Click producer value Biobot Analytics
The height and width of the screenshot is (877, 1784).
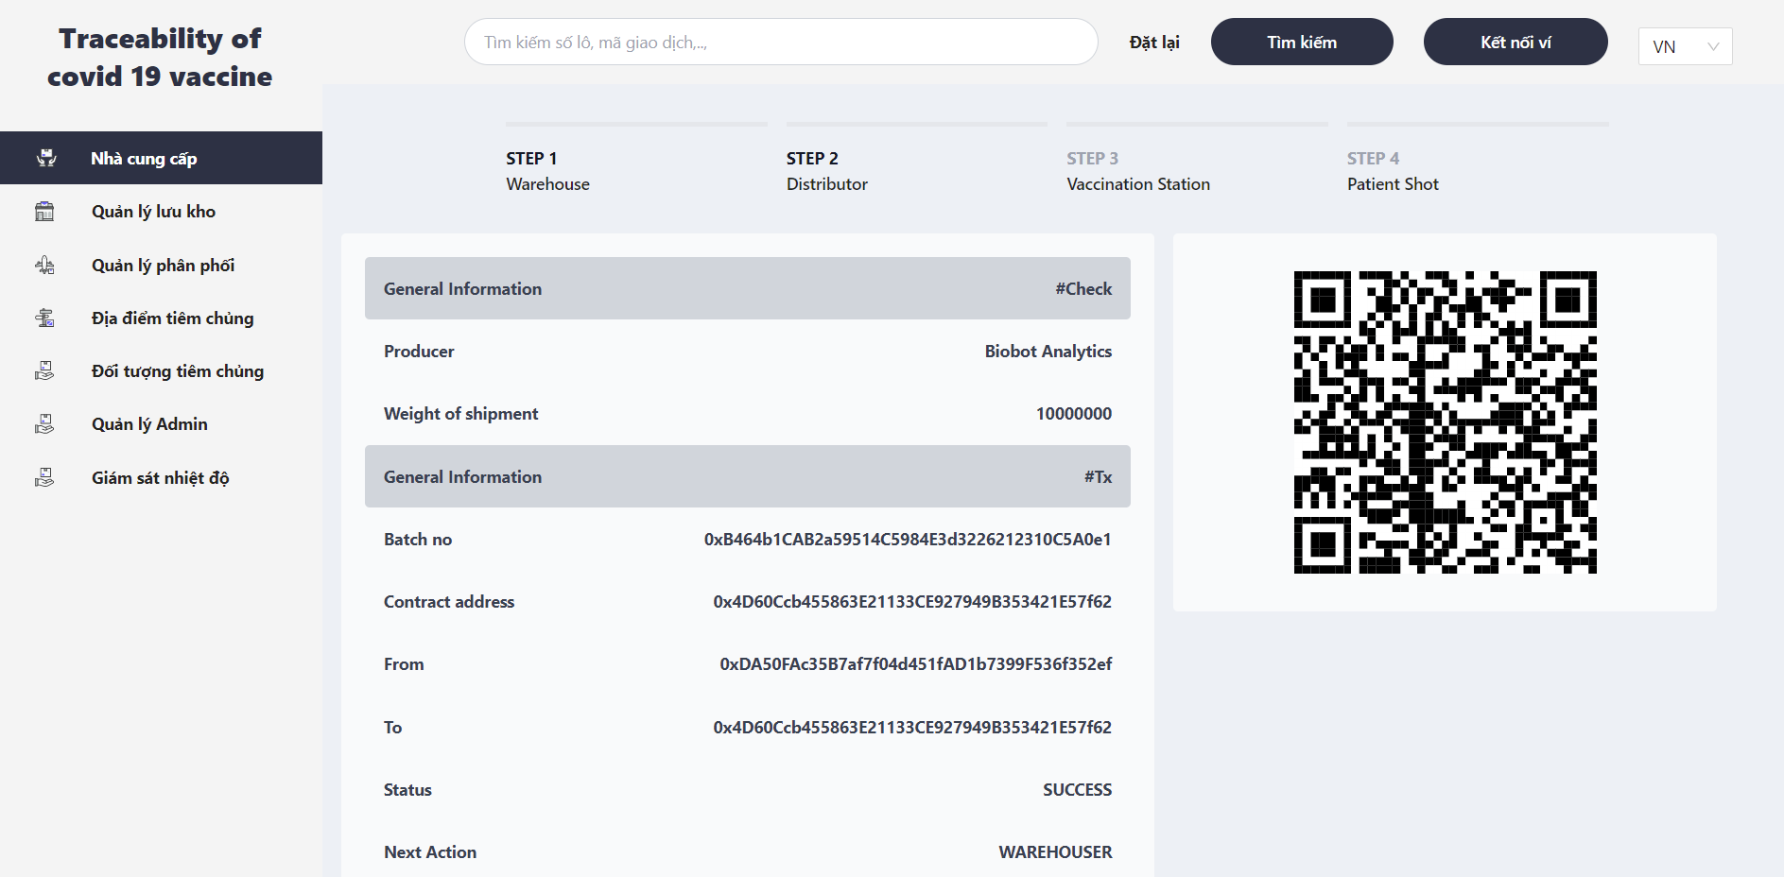(1048, 351)
